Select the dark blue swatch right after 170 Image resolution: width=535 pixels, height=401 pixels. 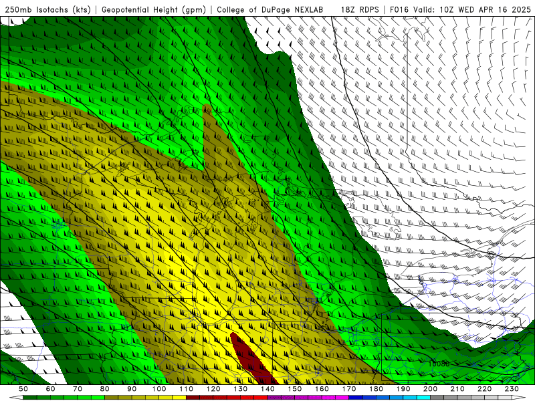(x=356, y=398)
